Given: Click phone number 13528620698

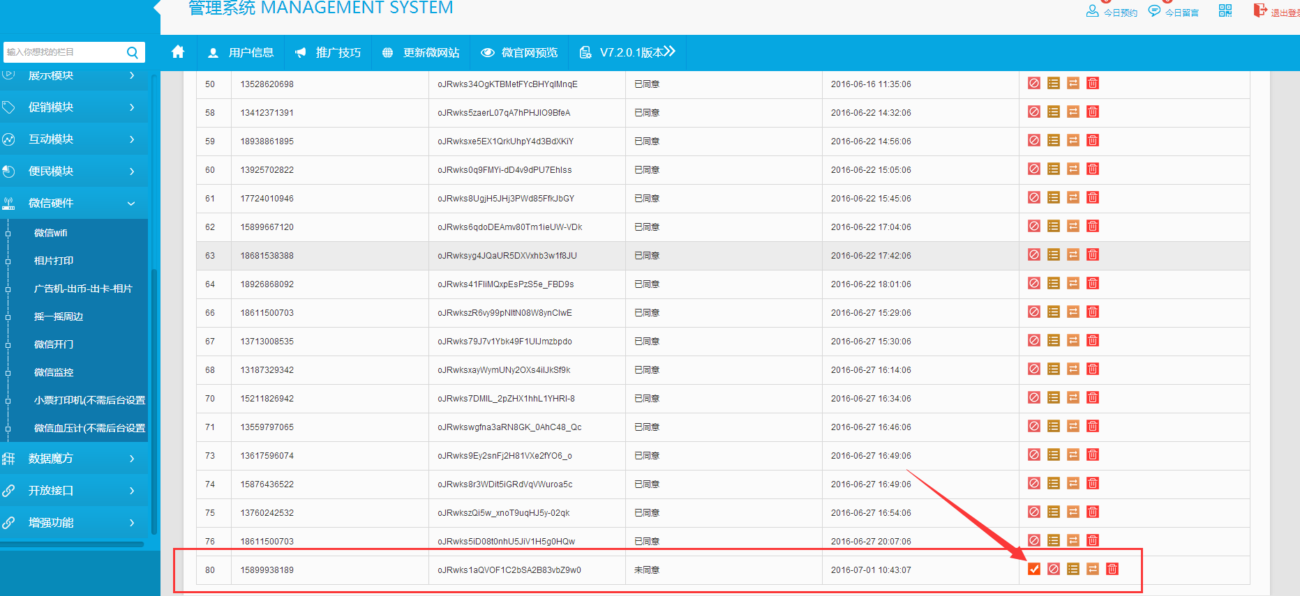Looking at the screenshot, I should [267, 84].
